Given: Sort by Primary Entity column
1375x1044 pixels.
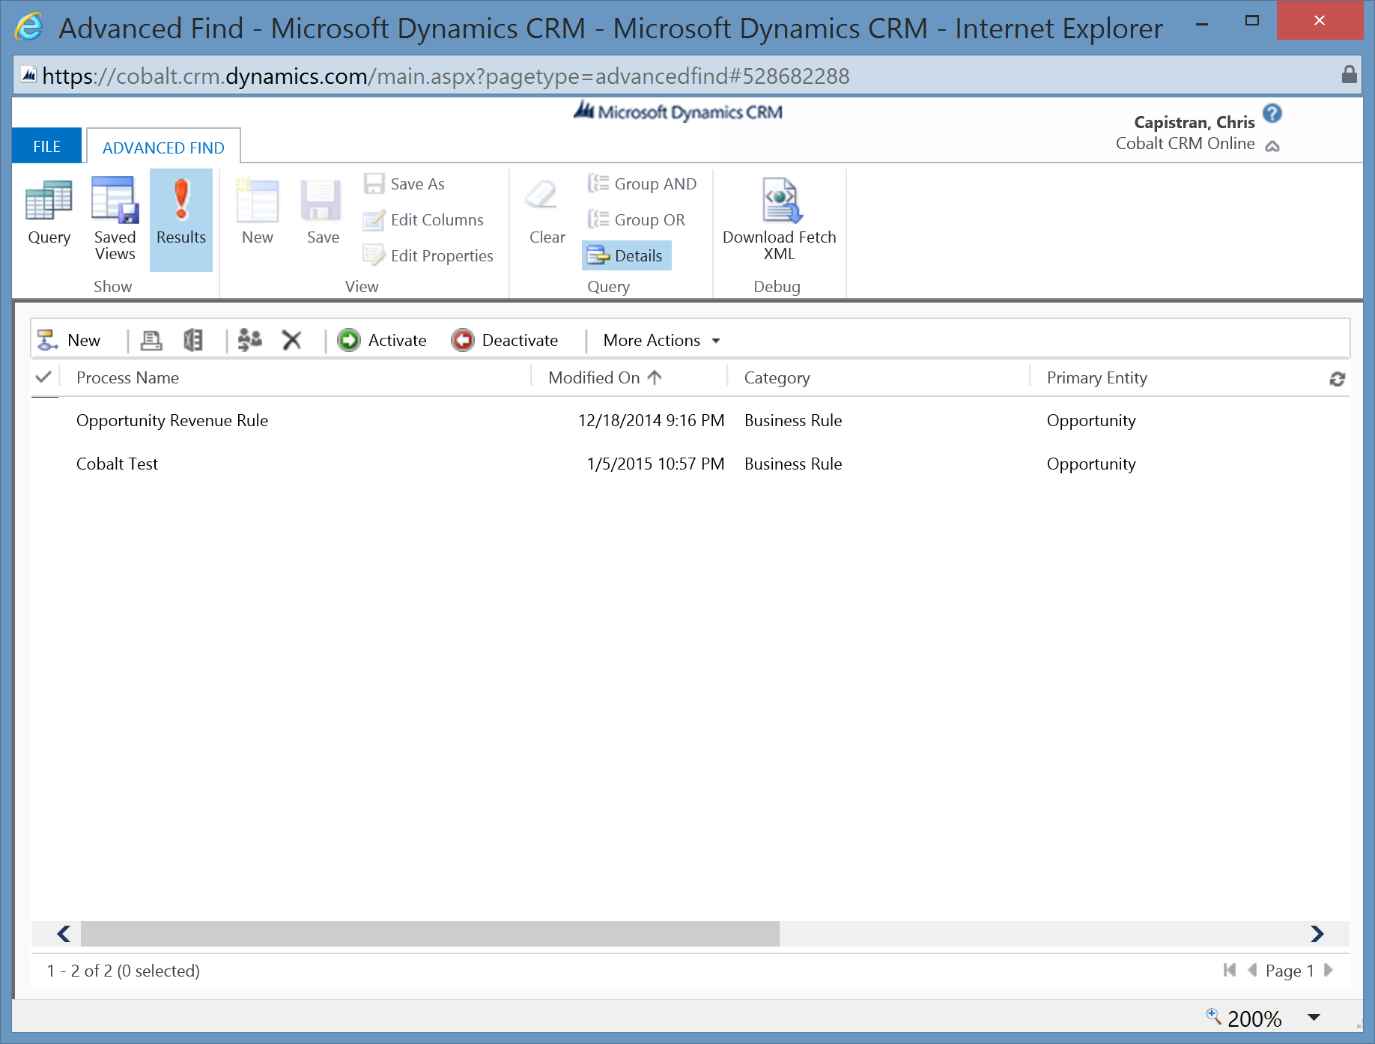Looking at the screenshot, I should click(x=1096, y=377).
